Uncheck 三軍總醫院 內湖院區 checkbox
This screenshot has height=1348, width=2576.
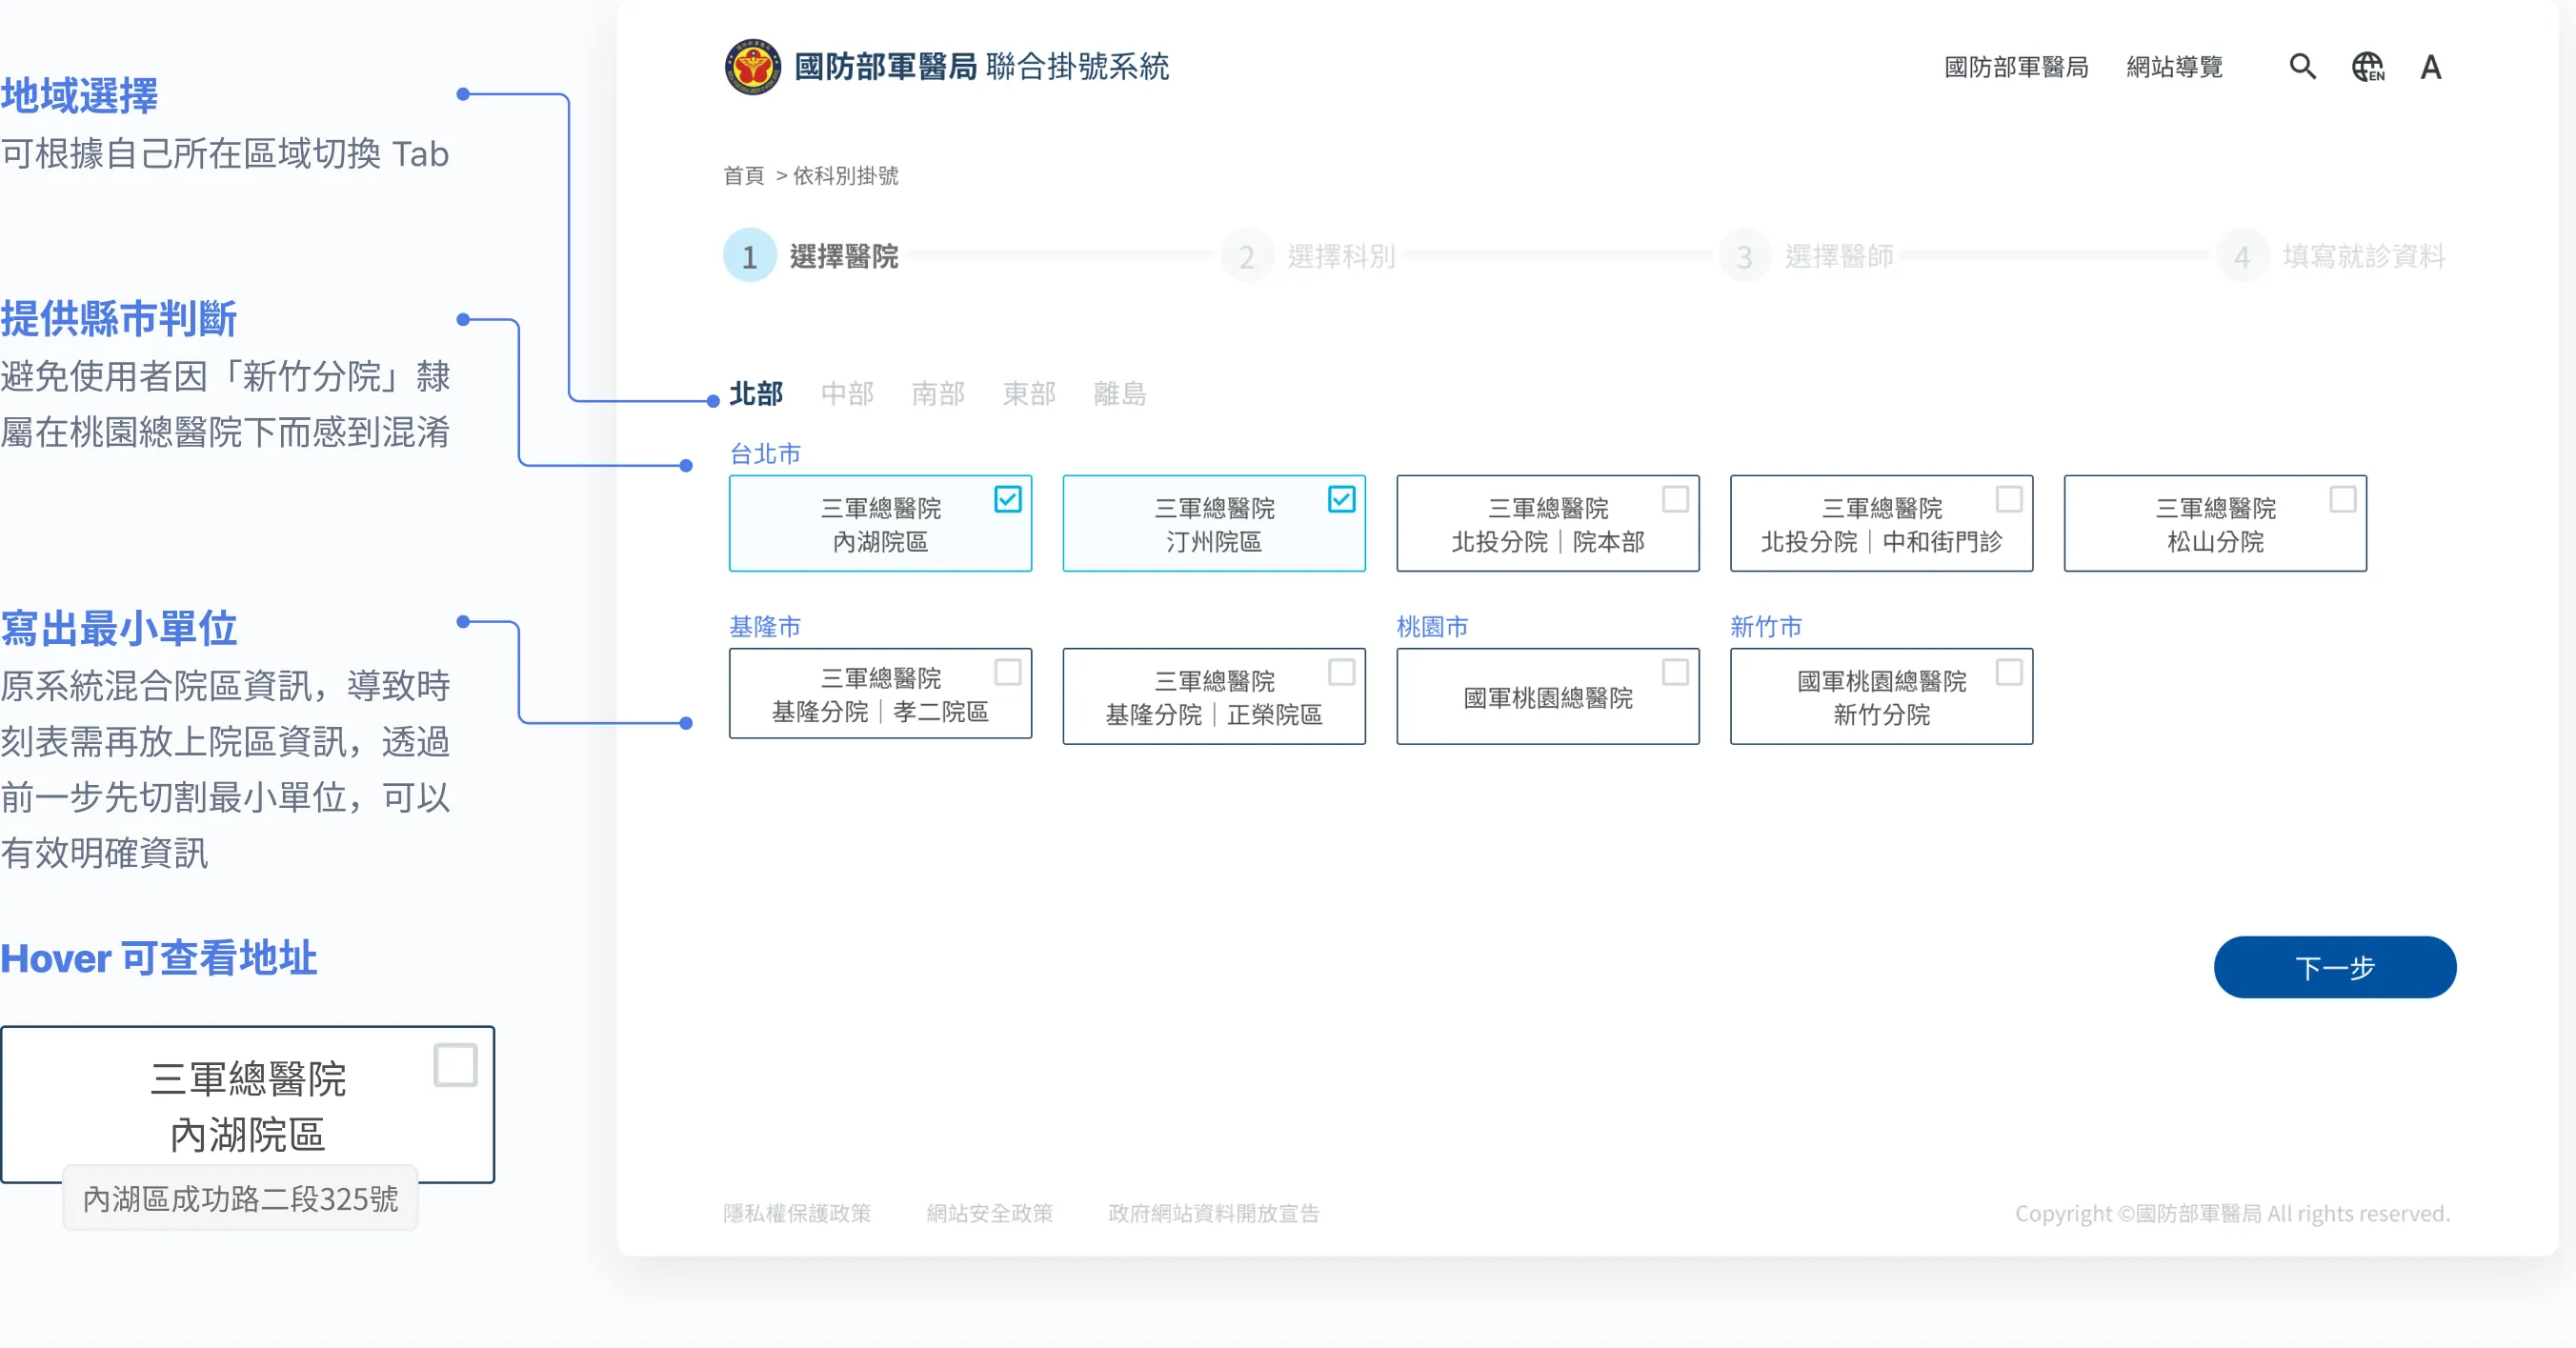coord(1007,499)
